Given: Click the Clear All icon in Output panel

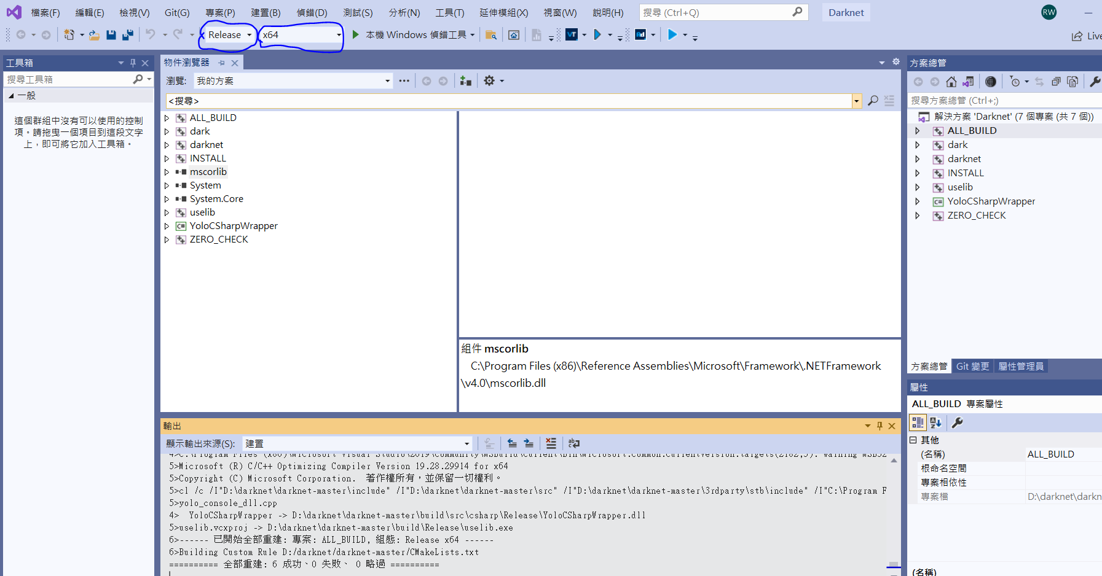Looking at the screenshot, I should 551,443.
